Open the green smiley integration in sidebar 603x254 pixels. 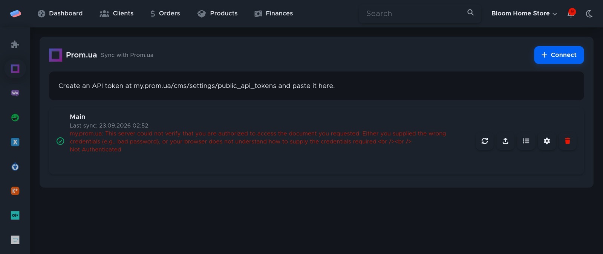[15, 117]
